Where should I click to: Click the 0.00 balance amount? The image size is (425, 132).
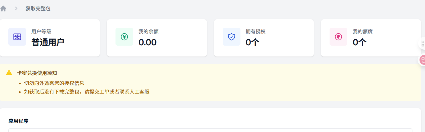(147, 42)
